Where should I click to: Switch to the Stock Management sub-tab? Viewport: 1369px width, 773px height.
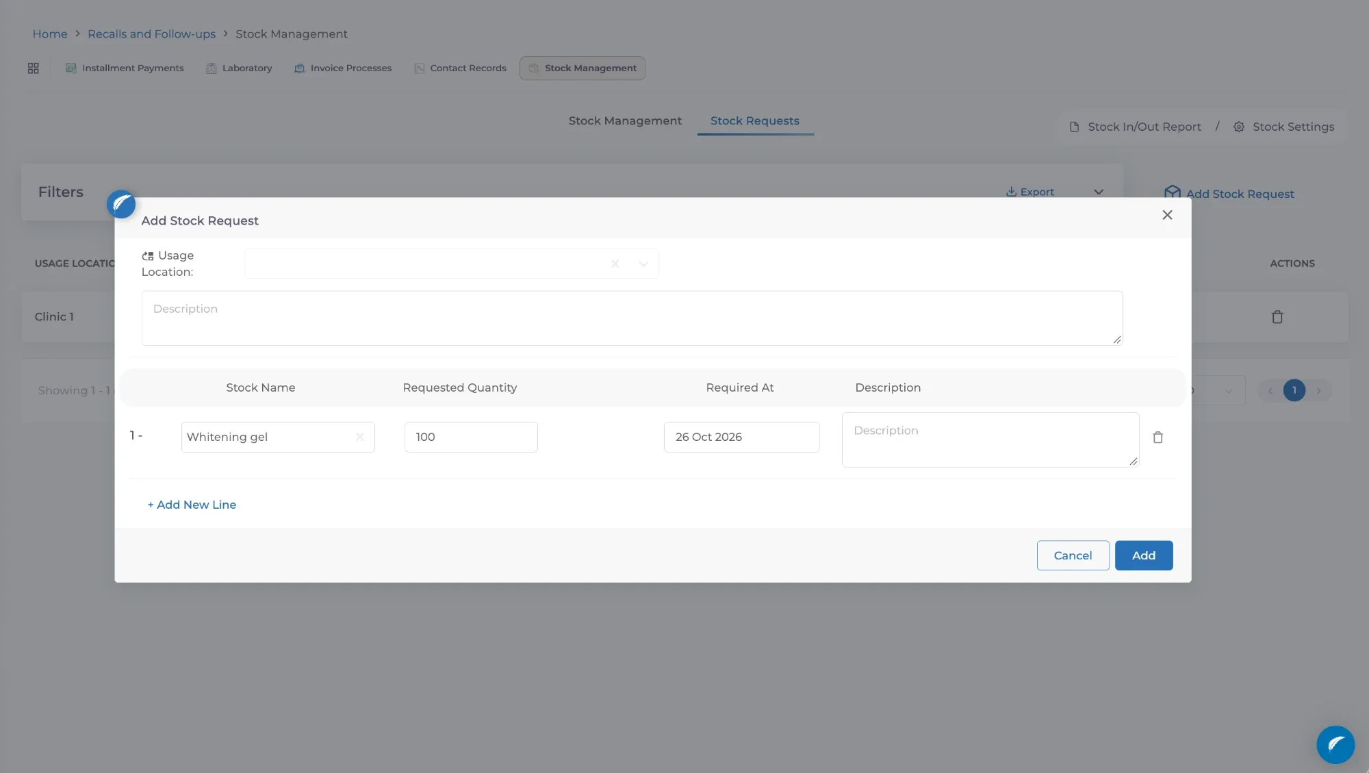coord(625,121)
